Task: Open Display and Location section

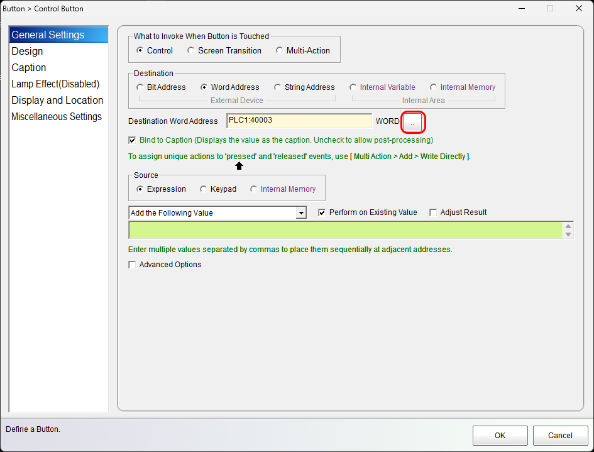Action: point(57,101)
